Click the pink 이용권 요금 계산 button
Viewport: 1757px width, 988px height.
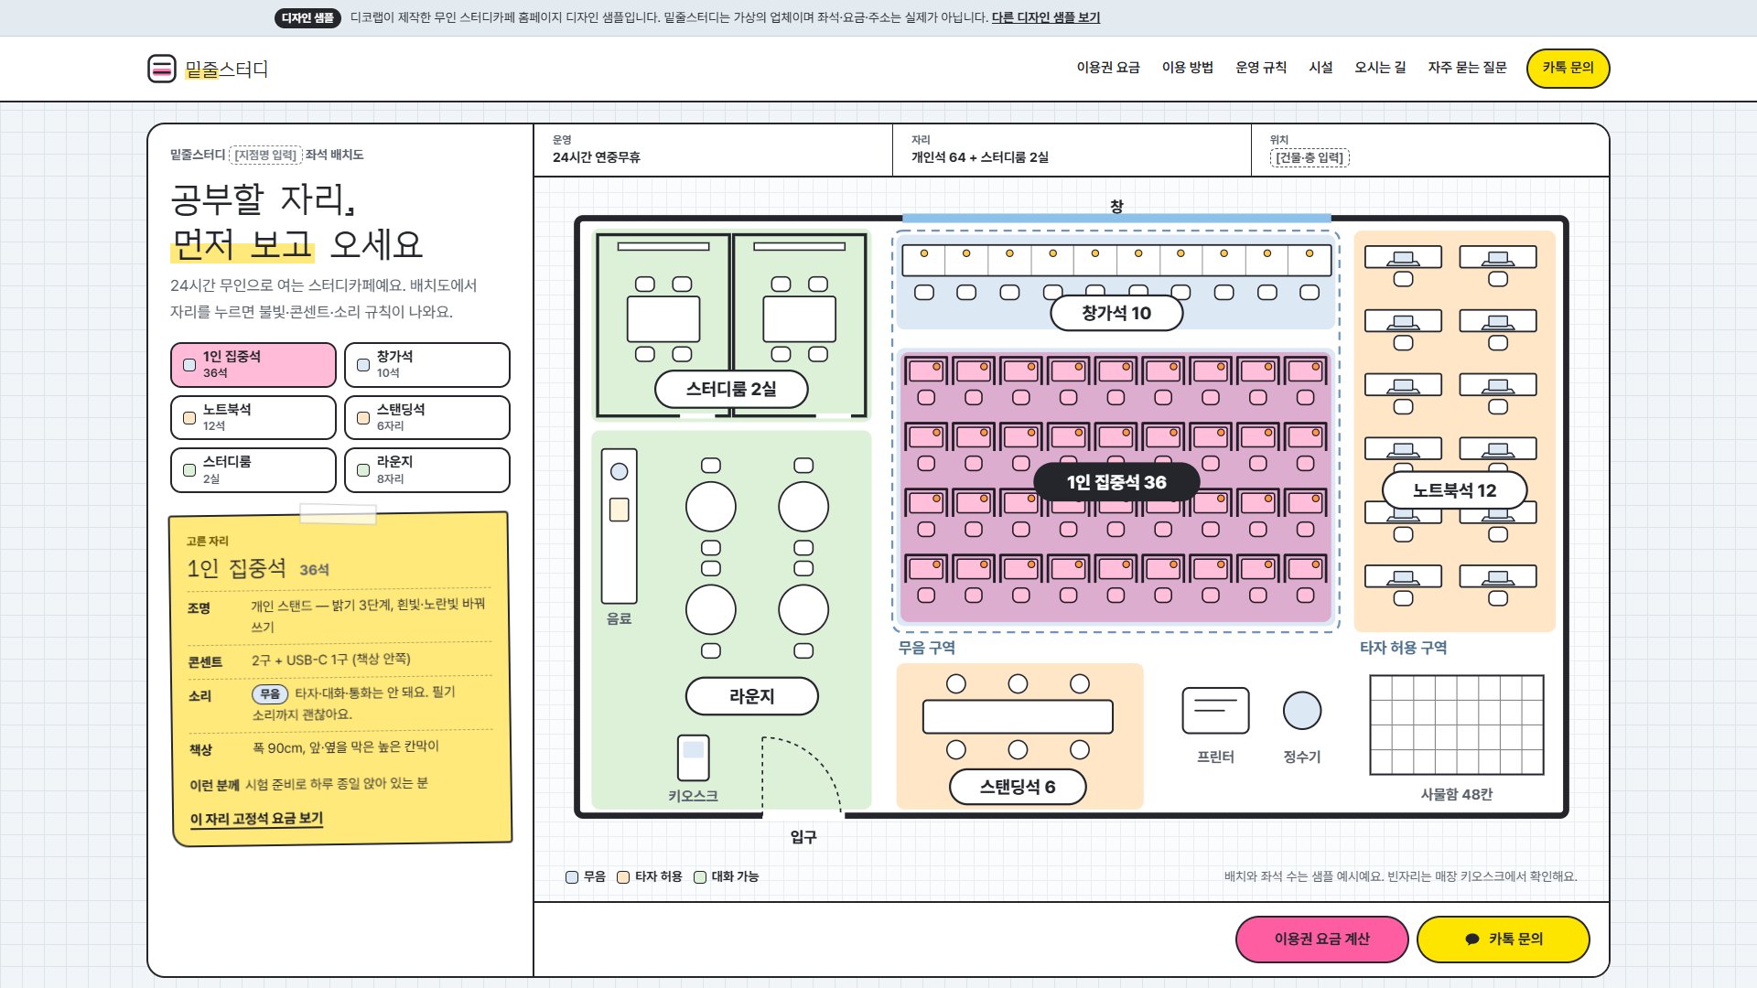click(1321, 940)
